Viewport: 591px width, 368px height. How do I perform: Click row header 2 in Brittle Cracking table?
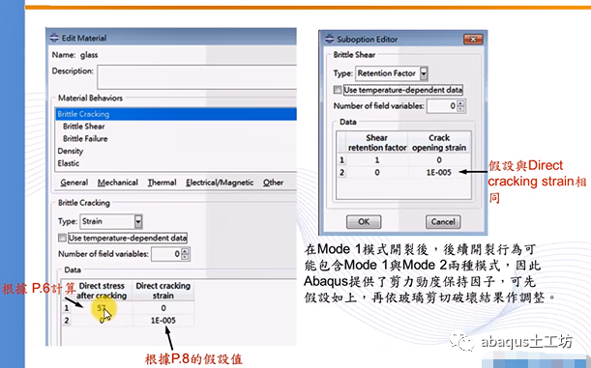[67, 321]
